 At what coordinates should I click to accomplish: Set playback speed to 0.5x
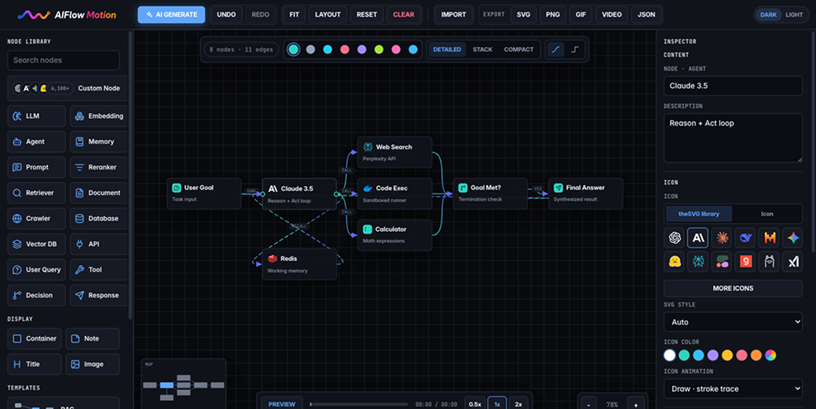[475, 404]
